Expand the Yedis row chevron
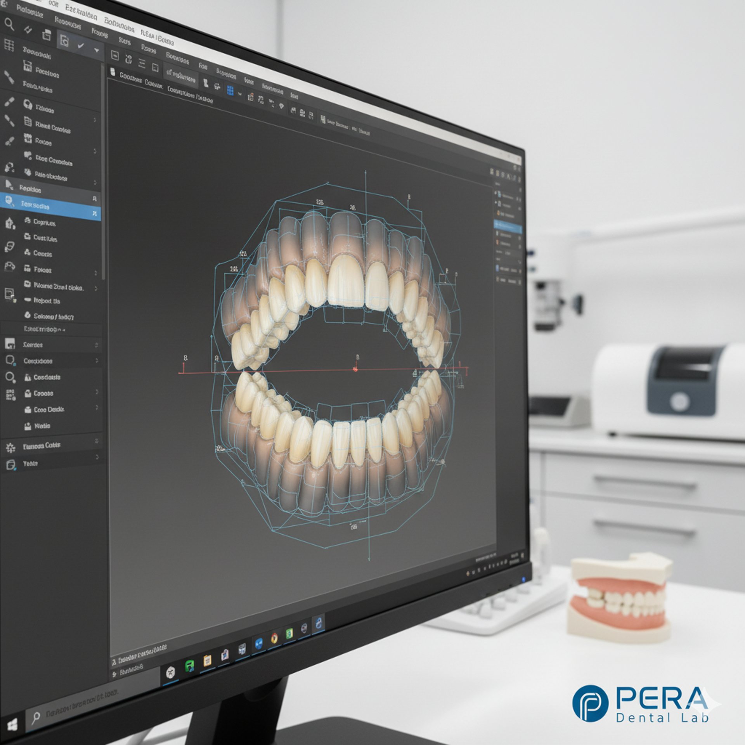This screenshot has width=745, height=745. [x=97, y=457]
